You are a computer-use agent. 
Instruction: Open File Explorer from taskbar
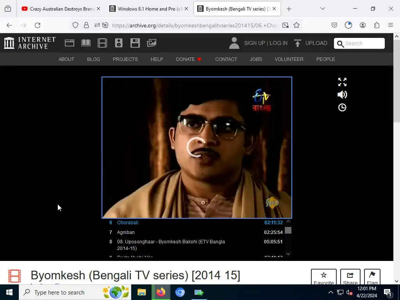[x=141, y=292]
